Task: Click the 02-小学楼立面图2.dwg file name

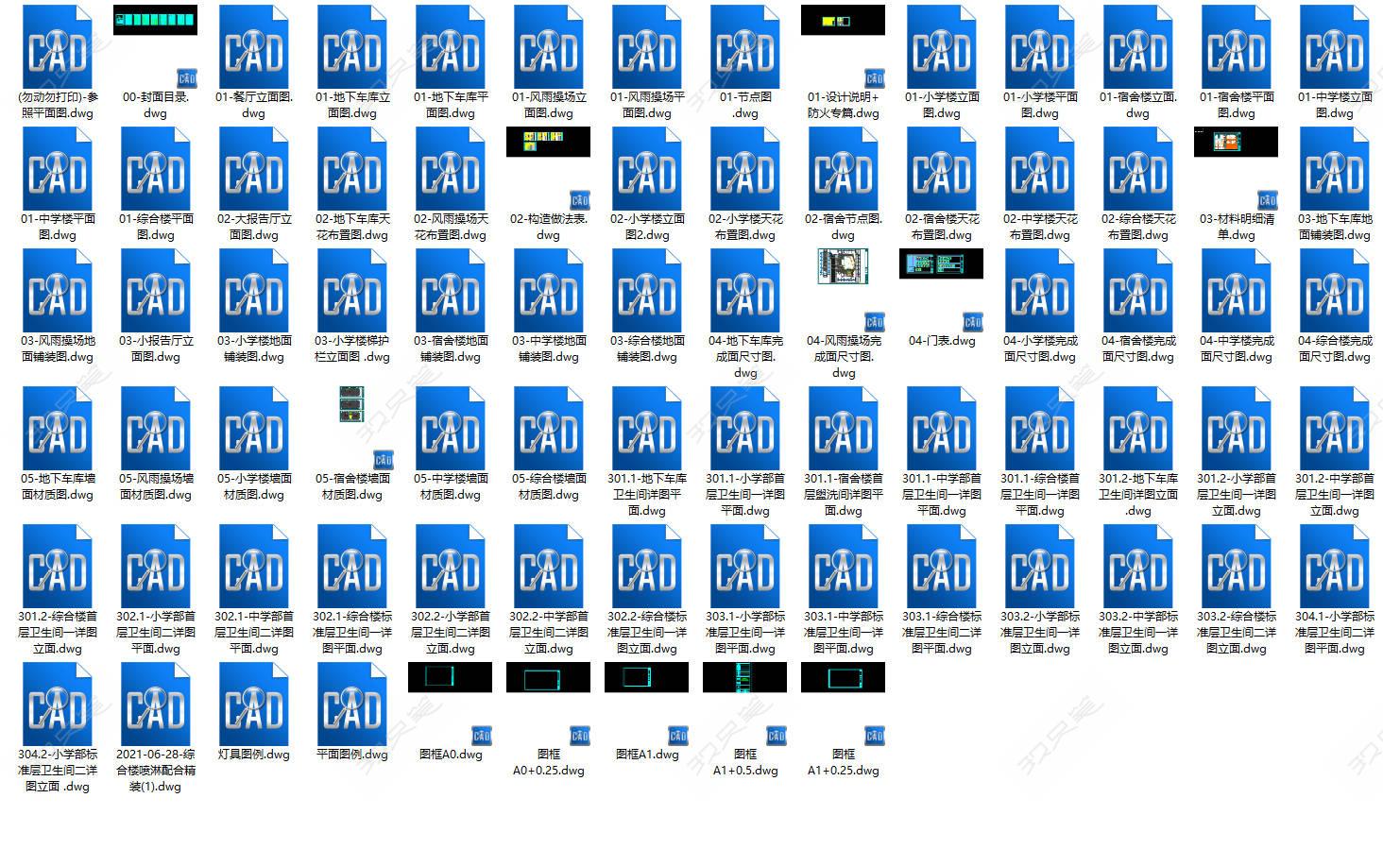Action: coord(646,227)
